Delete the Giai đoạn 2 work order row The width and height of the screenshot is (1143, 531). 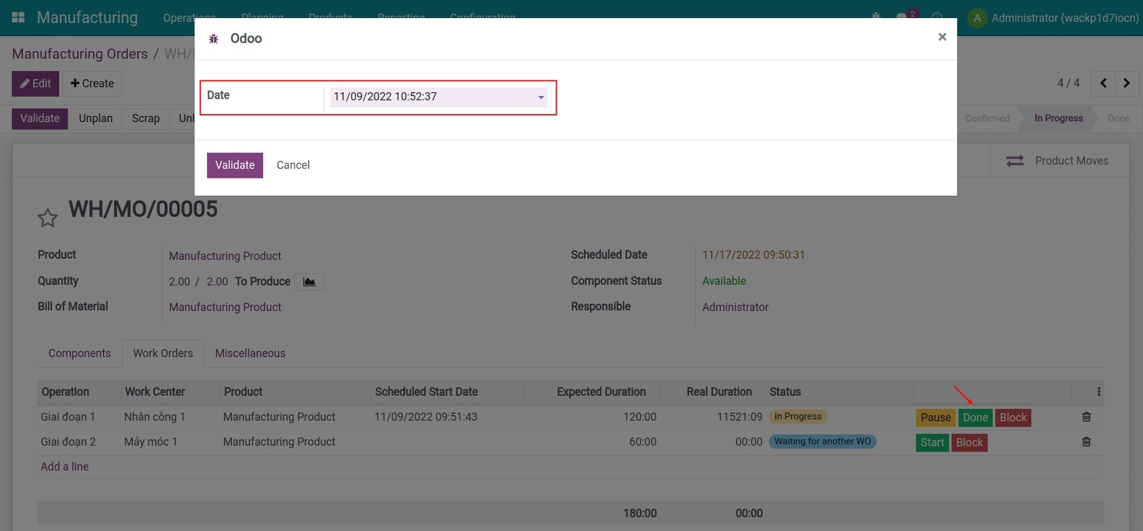[1086, 442]
